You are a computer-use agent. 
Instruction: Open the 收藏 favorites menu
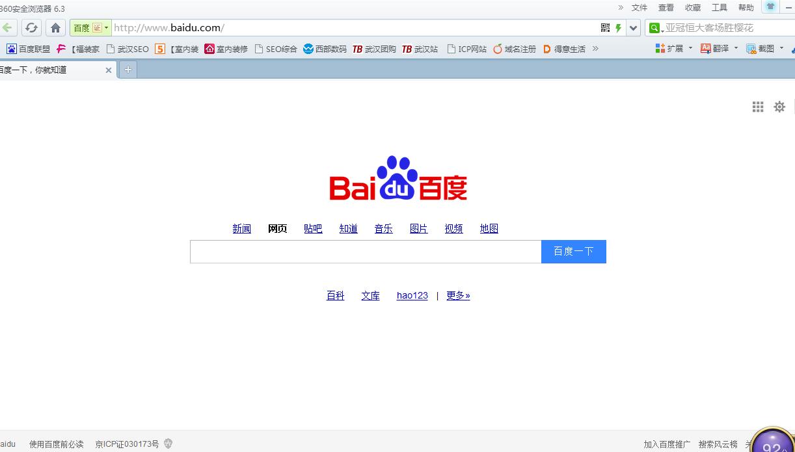tap(692, 8)
